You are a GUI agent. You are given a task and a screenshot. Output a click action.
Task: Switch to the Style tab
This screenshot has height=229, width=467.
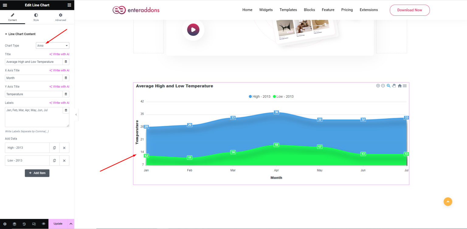[x=36, y=17]
